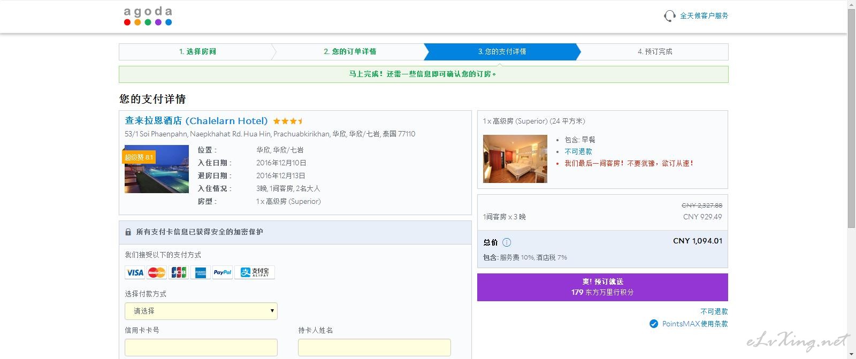Click the MasterCard icon
The height and width of the screenshot is (359, 856).
(x=157, y=272)
